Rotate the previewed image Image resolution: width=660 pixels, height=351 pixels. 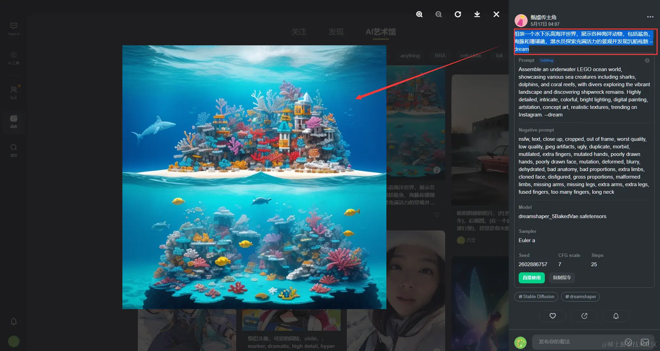(458, 14)
